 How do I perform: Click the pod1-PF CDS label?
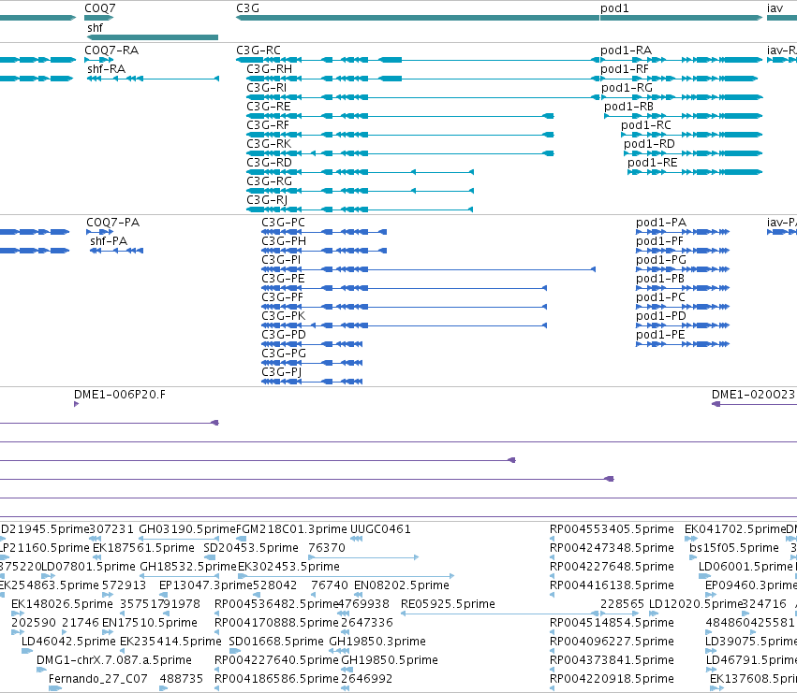pos(659,241)
